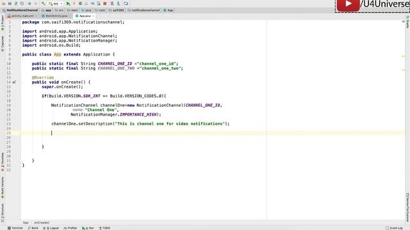Click the first yellow warning stripe marker
The width and height of the screenshot is (410, 230).
coord(403,56)
